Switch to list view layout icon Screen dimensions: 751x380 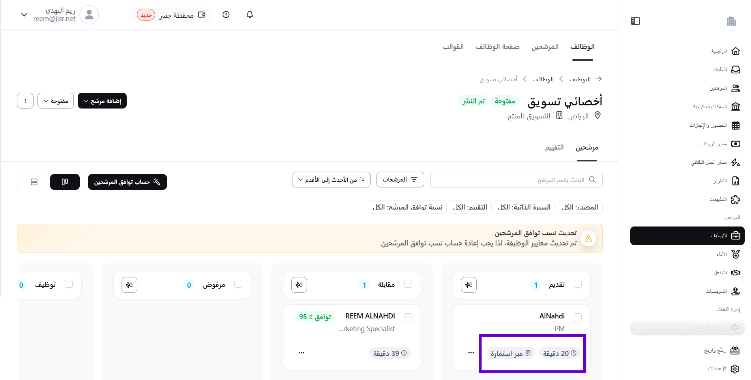coord(34,182)
